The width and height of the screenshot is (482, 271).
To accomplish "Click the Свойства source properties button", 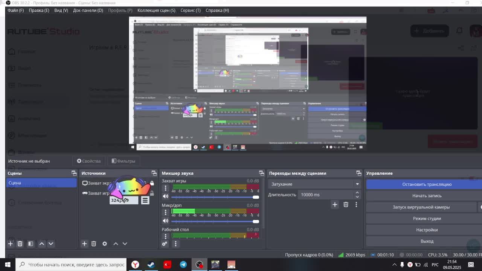I will pyautogui.click(x=89, y=161).
